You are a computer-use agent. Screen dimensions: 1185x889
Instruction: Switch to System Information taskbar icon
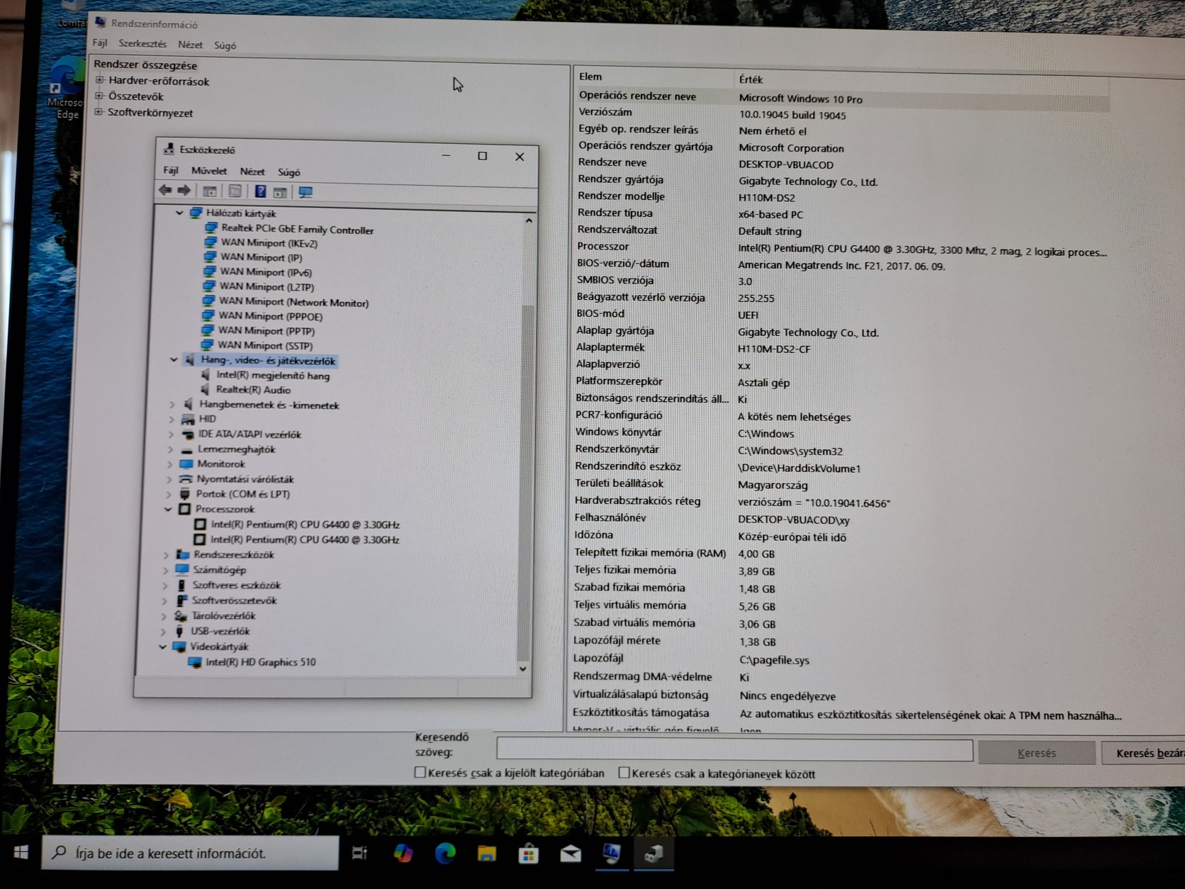pyautogui.click(x=612, y=854)
